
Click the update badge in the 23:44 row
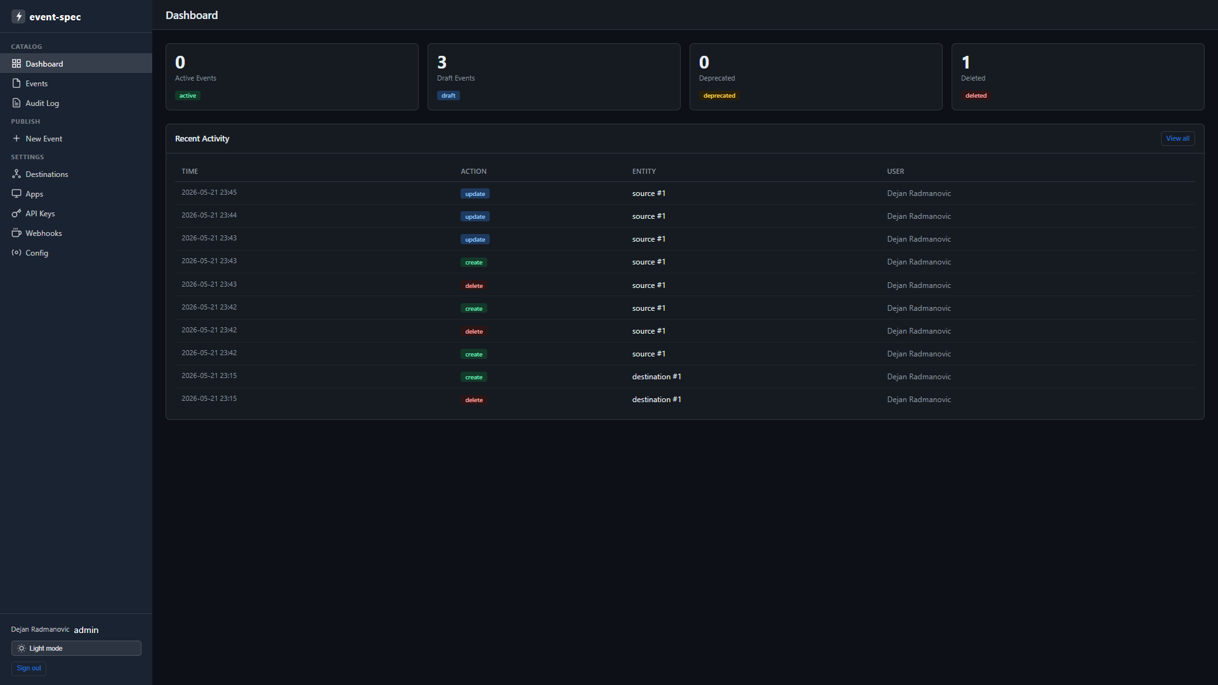click(x=475, y=216)
